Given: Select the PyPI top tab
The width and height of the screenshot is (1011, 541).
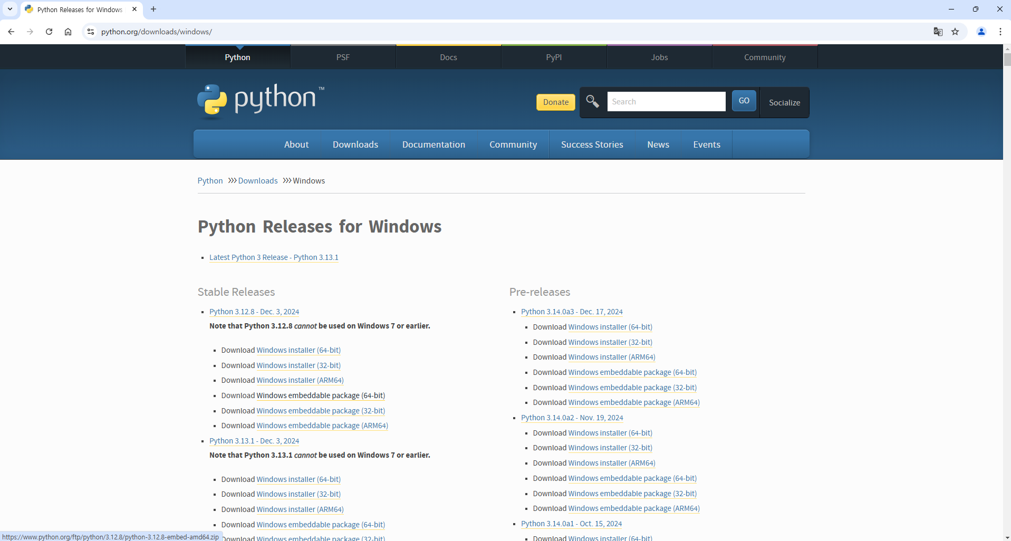Looking at the screenshot, I should point(554,57).
